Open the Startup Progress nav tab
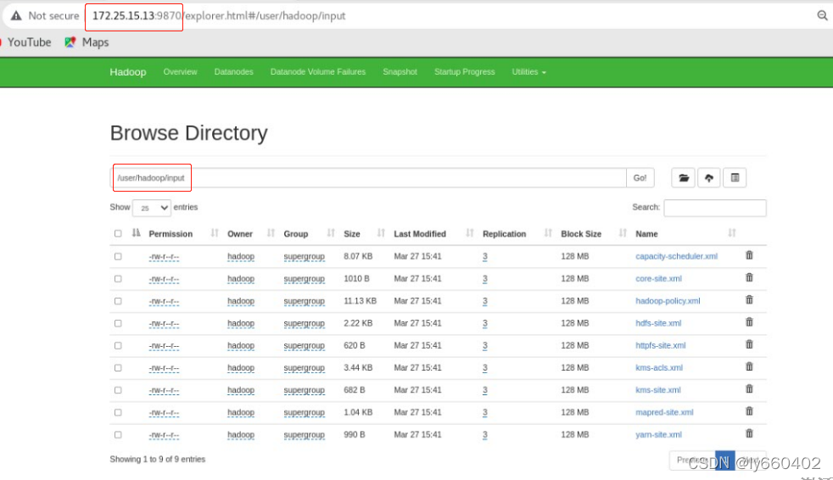833x480 pixels. [464, 72]
